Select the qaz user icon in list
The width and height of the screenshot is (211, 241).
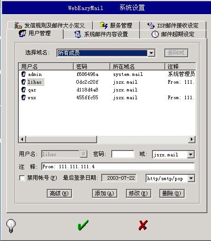pos(23,90)
